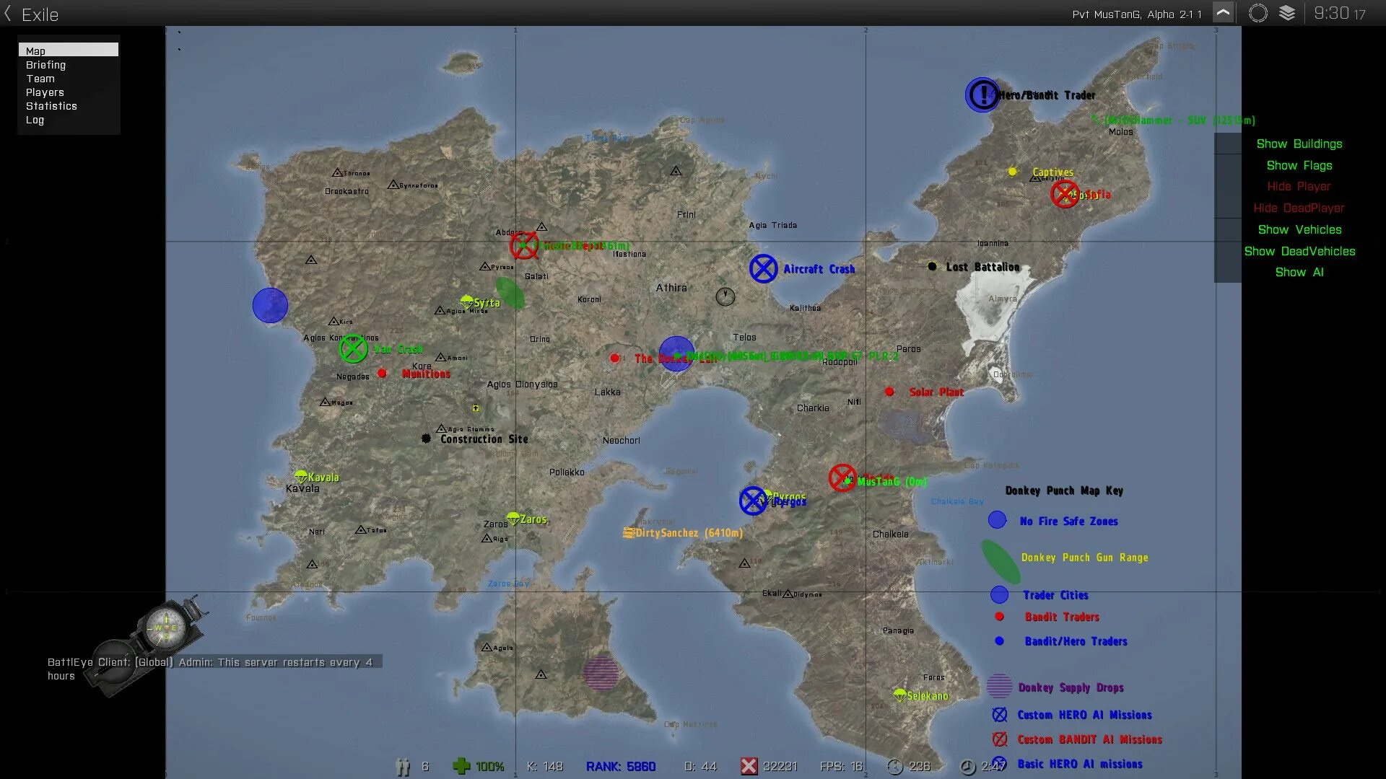Open the Players menu item
The image size is (1386, 779).
coord(45,92)
